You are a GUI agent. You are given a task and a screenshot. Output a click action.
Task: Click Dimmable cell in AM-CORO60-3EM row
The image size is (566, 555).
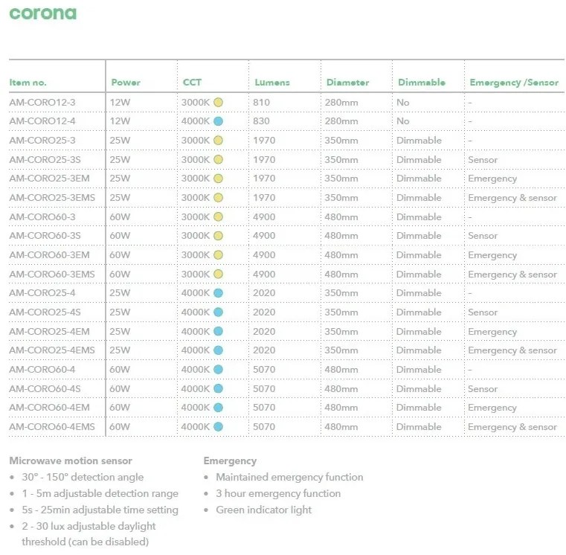(419, 254)
